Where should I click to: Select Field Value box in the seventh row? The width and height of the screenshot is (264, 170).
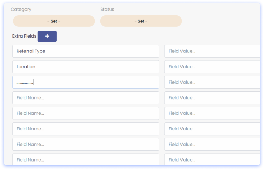(212, 144)
